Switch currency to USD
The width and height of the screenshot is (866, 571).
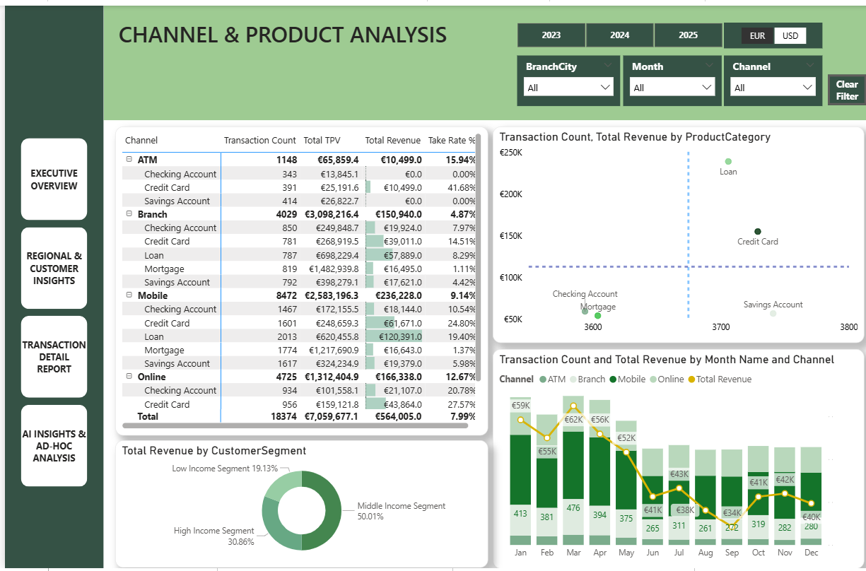tap(790, 36)
